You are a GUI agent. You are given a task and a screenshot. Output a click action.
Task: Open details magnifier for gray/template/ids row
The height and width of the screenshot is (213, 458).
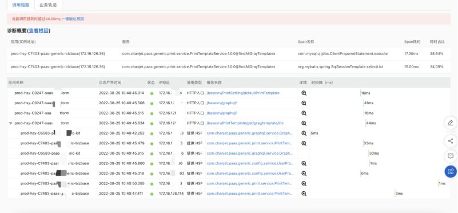click(x=304, y=123)
